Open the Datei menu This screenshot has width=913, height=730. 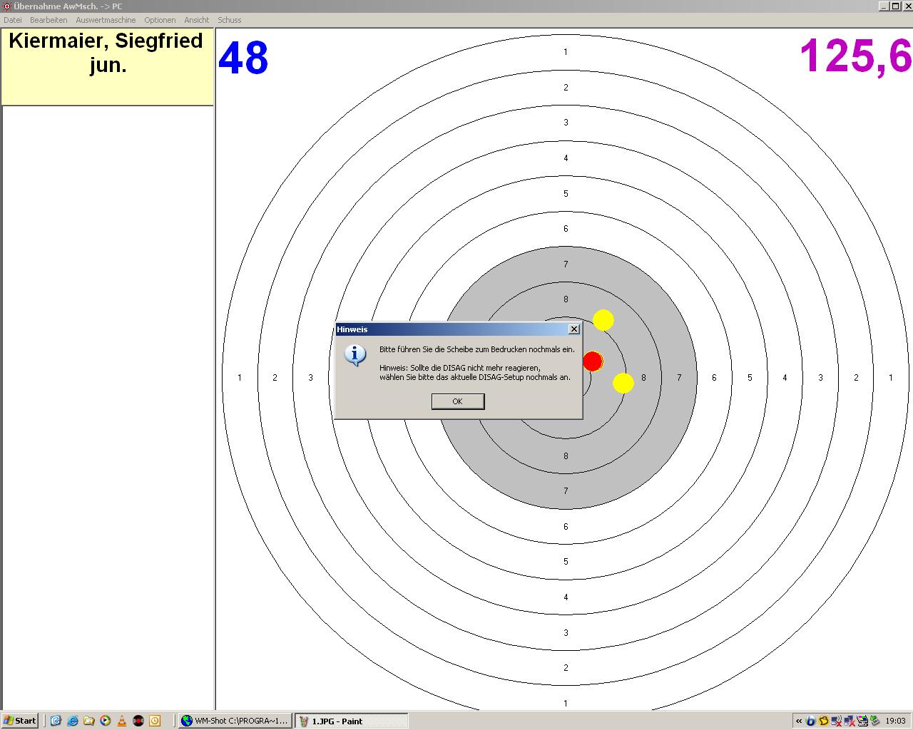click(x=13, y=20)
